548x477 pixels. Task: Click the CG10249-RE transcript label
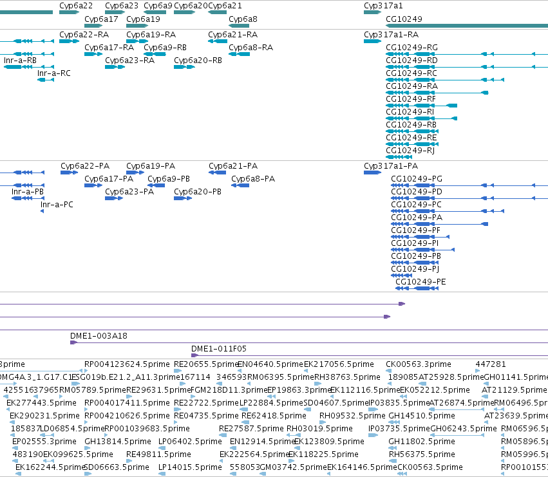[x=411, y=138]
